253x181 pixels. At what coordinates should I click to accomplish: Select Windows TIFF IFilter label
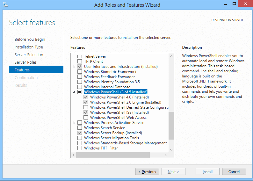101,148
